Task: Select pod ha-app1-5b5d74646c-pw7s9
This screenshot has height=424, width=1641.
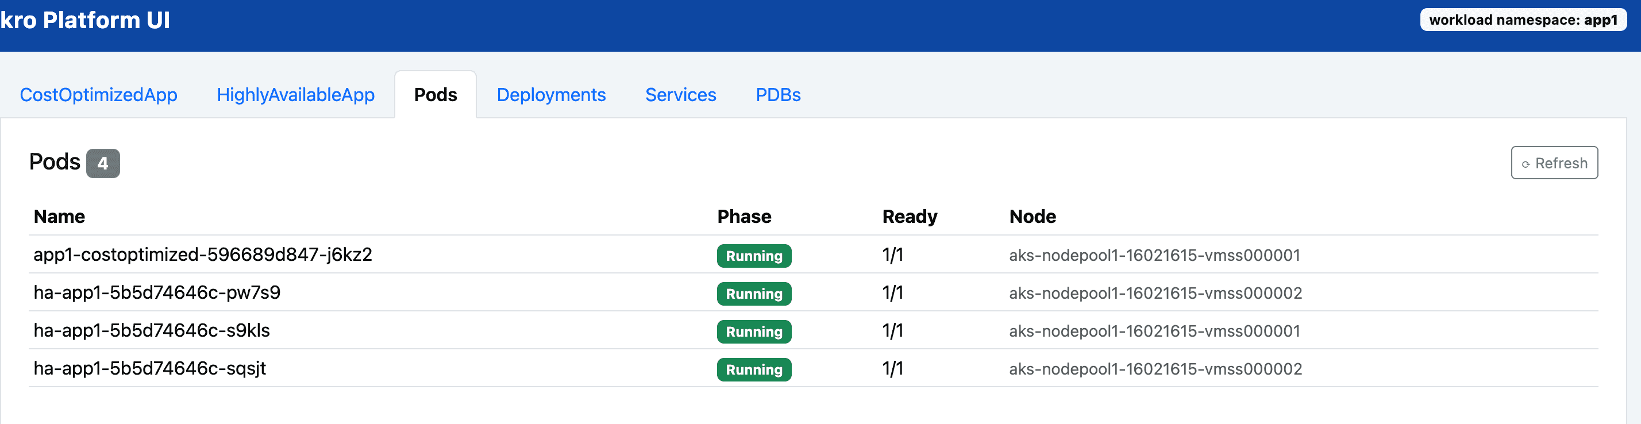Action: coord(157,293)
